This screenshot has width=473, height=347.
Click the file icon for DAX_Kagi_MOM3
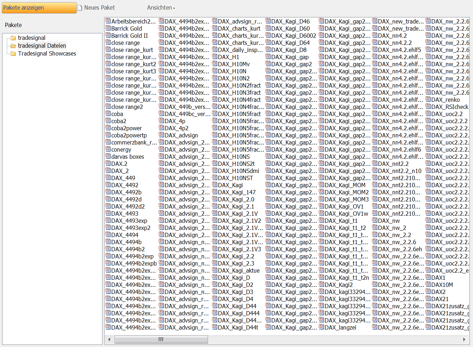tap(321, 199)
